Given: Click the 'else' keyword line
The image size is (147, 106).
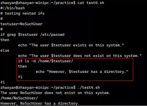Looking at the screenshot, I should click(x=5, y=50).
